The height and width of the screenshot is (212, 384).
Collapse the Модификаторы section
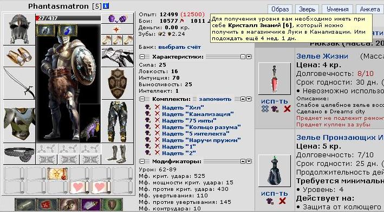pos(142,162)
